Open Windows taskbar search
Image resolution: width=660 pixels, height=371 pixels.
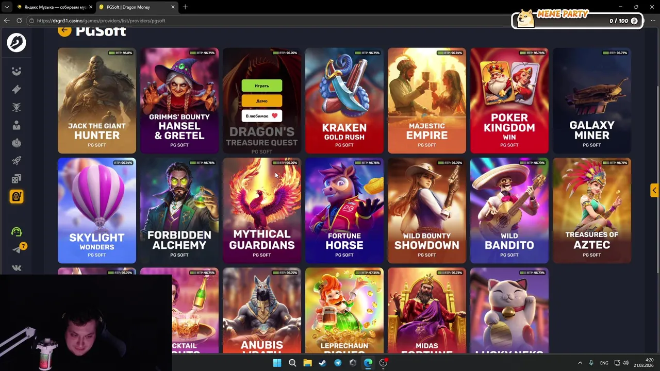pos(292,363)
